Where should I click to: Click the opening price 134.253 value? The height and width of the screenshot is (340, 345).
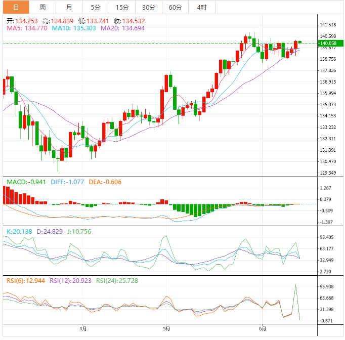(26, 21)
